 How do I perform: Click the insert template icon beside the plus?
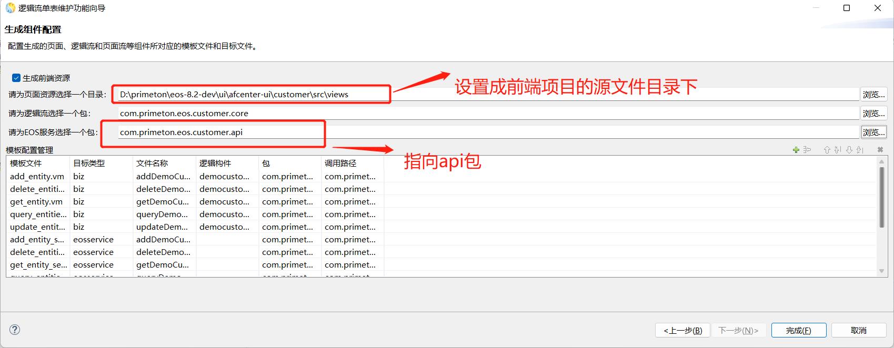[x=807, y=150]
